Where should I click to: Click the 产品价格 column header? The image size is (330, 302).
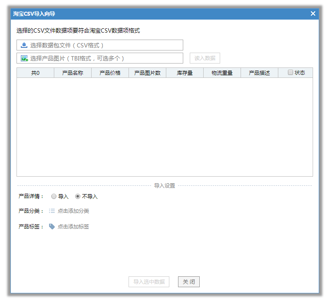click(110, 73)
